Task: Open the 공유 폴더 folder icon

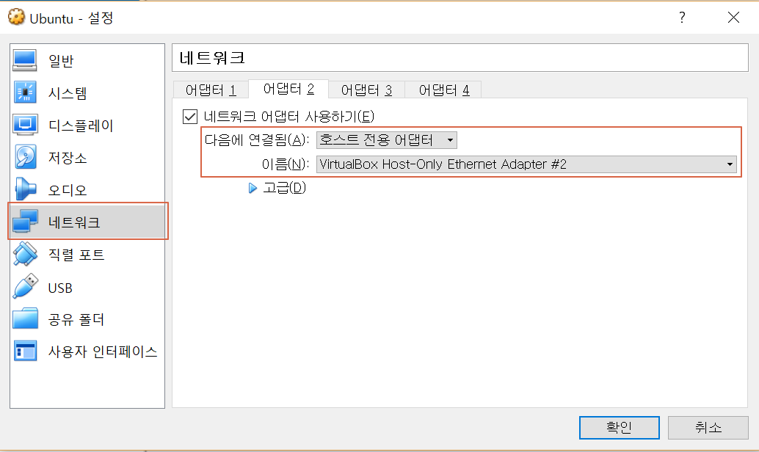Action: (x=25, y=319)
